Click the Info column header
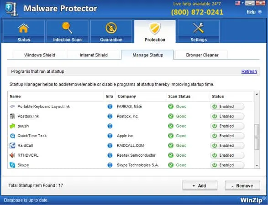 tap(110, 97)
